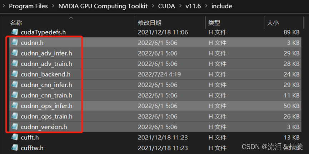Expand chevron between CUDA and v11.6
The height and width of the screenshot is (154, 309).
(x=180, y=6)
